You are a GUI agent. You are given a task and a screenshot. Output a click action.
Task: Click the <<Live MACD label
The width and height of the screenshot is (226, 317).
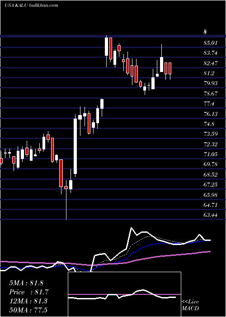pyautogui.click(x=190, y=305)
